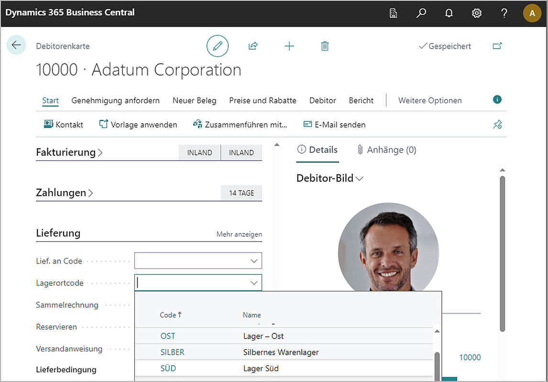Open Weitere Optionen
548x382 pixels.
coord(430,100)
